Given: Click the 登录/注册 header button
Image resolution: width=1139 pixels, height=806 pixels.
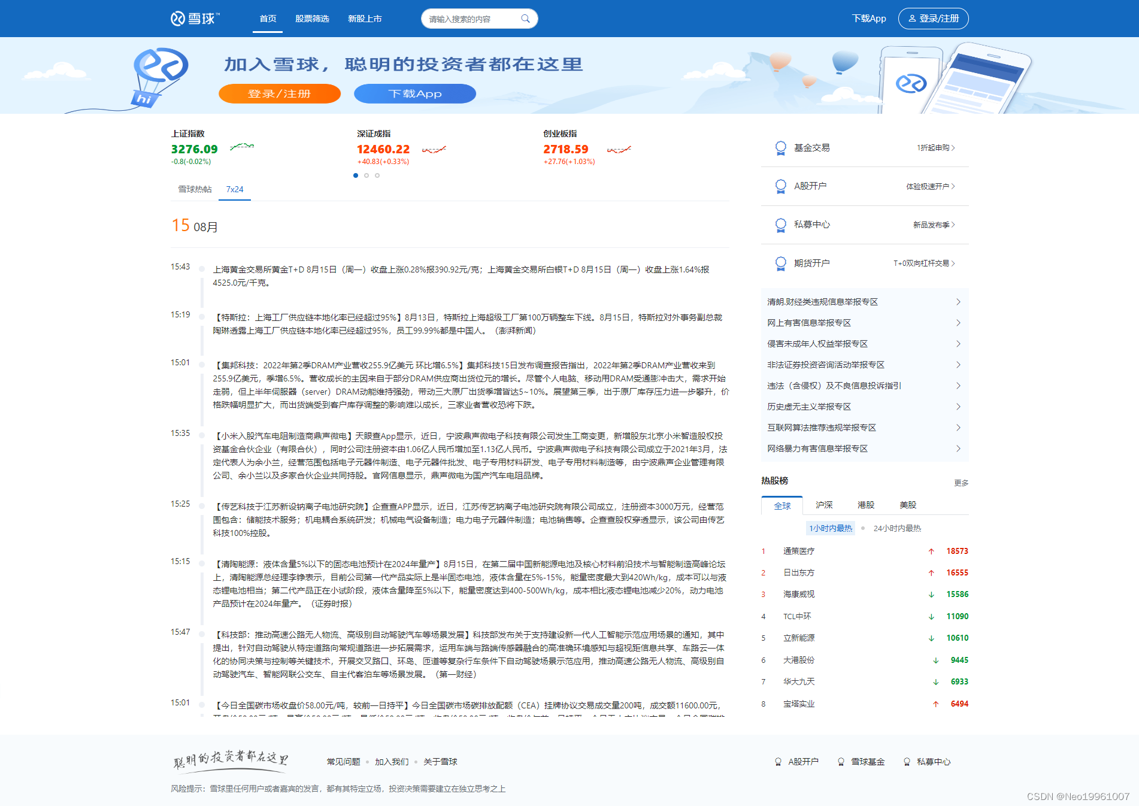Looking at the screenshot, I should click(934, 19).
